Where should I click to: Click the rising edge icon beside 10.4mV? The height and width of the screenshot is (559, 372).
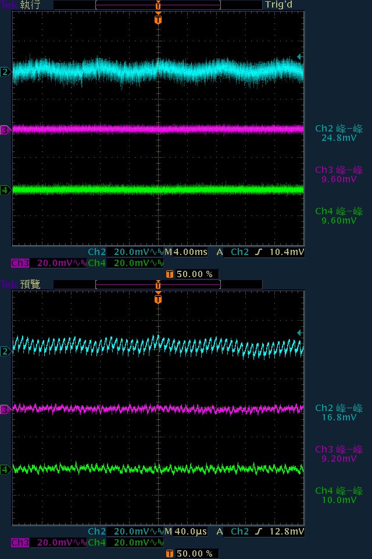[259, 252]
